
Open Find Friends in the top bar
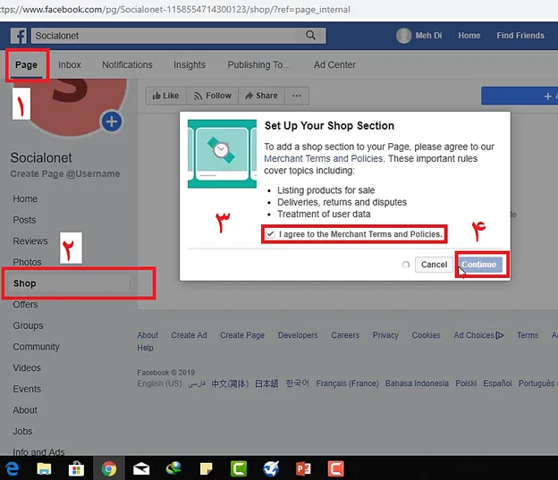[520, 36]
